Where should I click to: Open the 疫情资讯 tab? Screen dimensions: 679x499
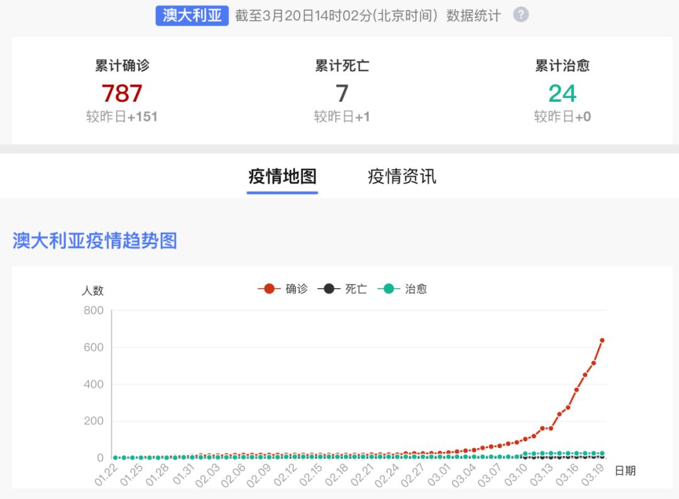click(x=402, y=176)
